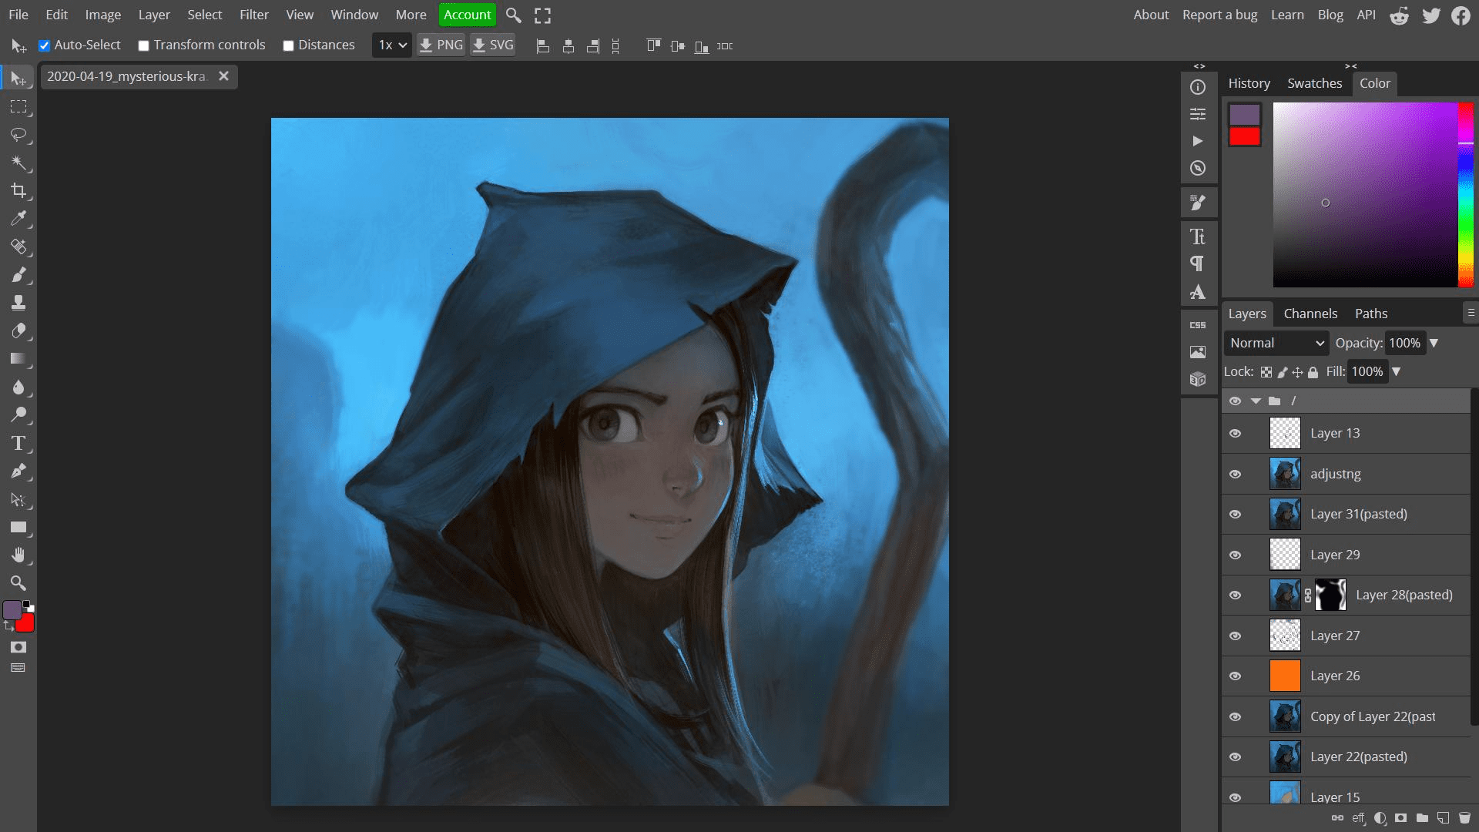
Task: Expand the Fill percentage dropdown
Action: pos(1397,371)
